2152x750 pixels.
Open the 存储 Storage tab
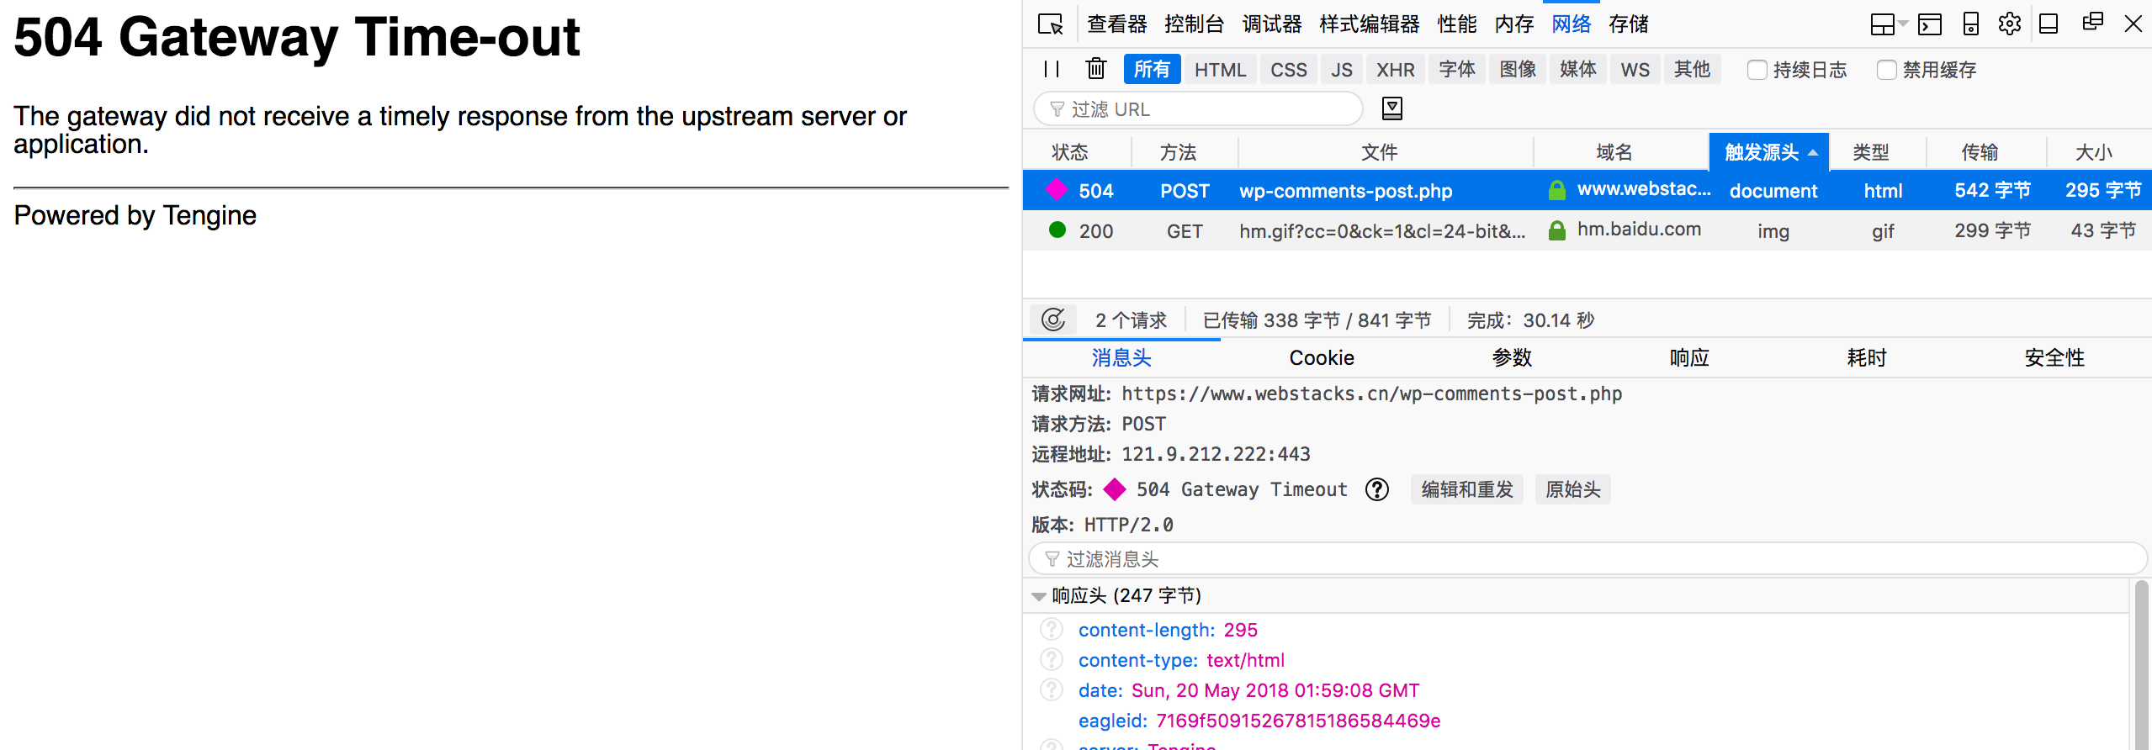click(x=1628, y=24)
